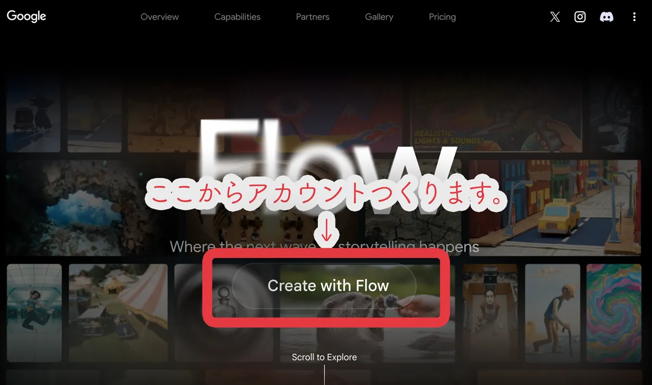The image size is (652, 385).
Task: Open the three-dot more options menu
Action: 634,17
